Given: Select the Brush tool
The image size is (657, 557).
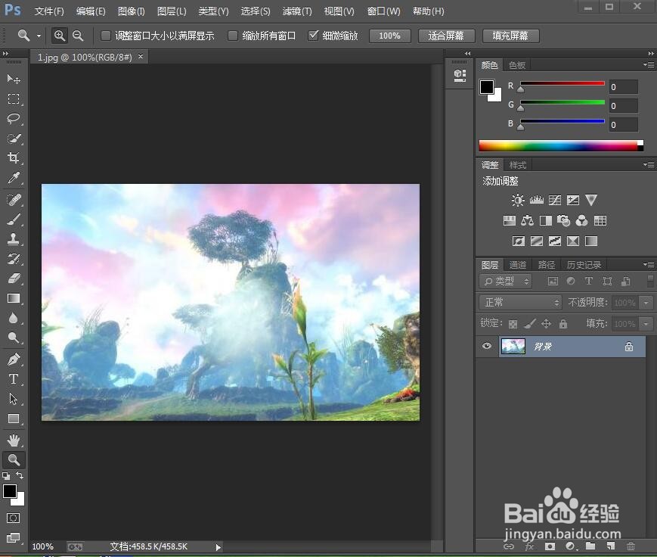Looking at the screenshot, I should [x=14, y=219].
